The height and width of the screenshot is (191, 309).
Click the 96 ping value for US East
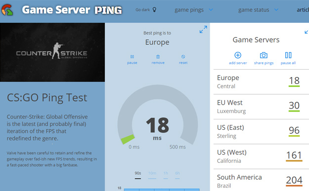click(294, 131)
